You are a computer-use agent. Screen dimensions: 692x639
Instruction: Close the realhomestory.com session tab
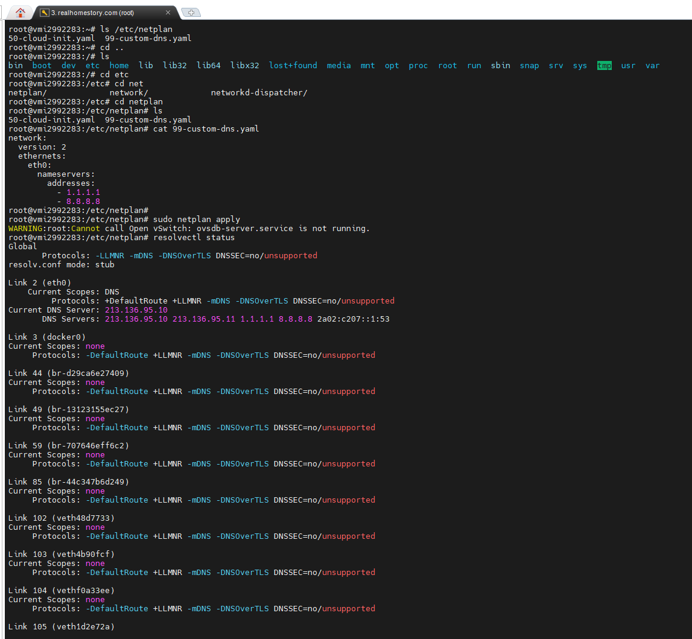point(168,13)
